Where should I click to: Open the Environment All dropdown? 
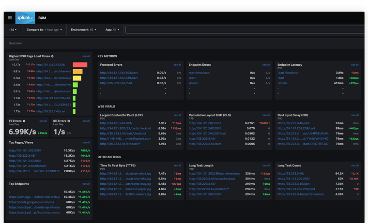tap(84, 30)
